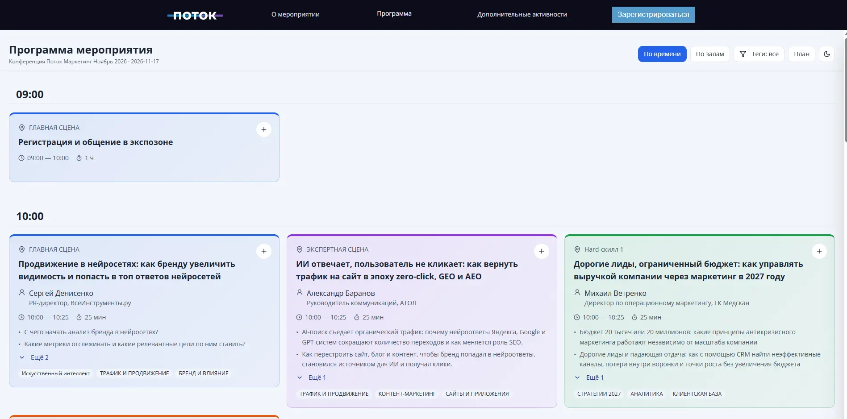
Task: Add the ИИ отвечает session via plus icon
Action: point(542,251)
